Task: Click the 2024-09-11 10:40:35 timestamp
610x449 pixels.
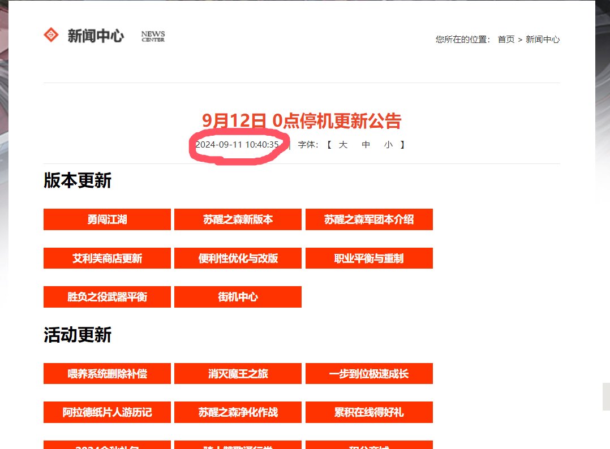Action: point(237,145)
